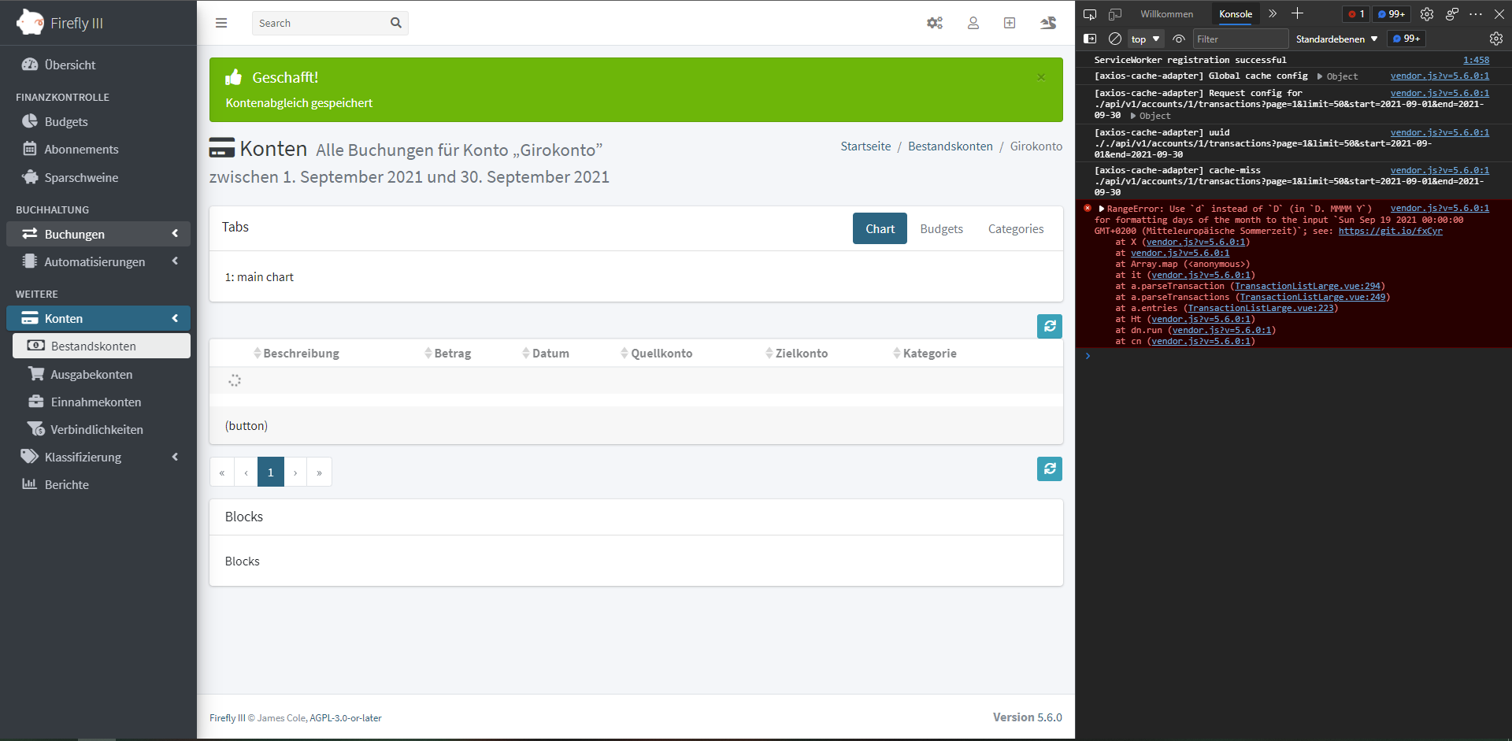The image size is (1512, 741).
Task: Refresh the transaction table with the blue refresh icon
Action: tap(1049, 326)
